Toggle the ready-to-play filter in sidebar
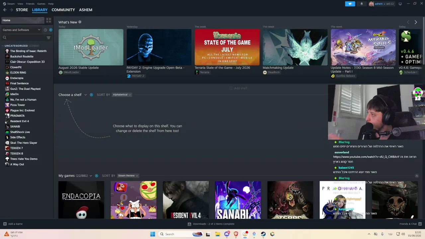Viewport: 425px width, 239px height. pyautogui.click(x=50, y=30)
